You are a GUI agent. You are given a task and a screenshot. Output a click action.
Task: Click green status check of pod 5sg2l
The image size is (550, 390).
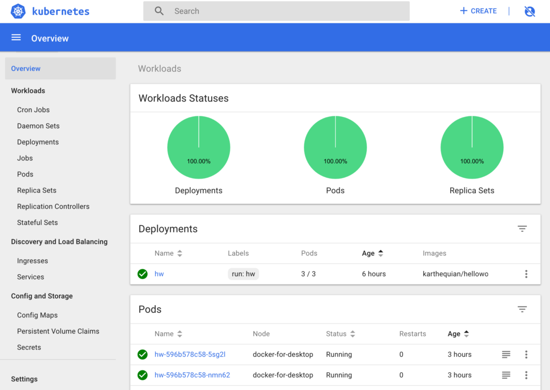click(142, 355)
